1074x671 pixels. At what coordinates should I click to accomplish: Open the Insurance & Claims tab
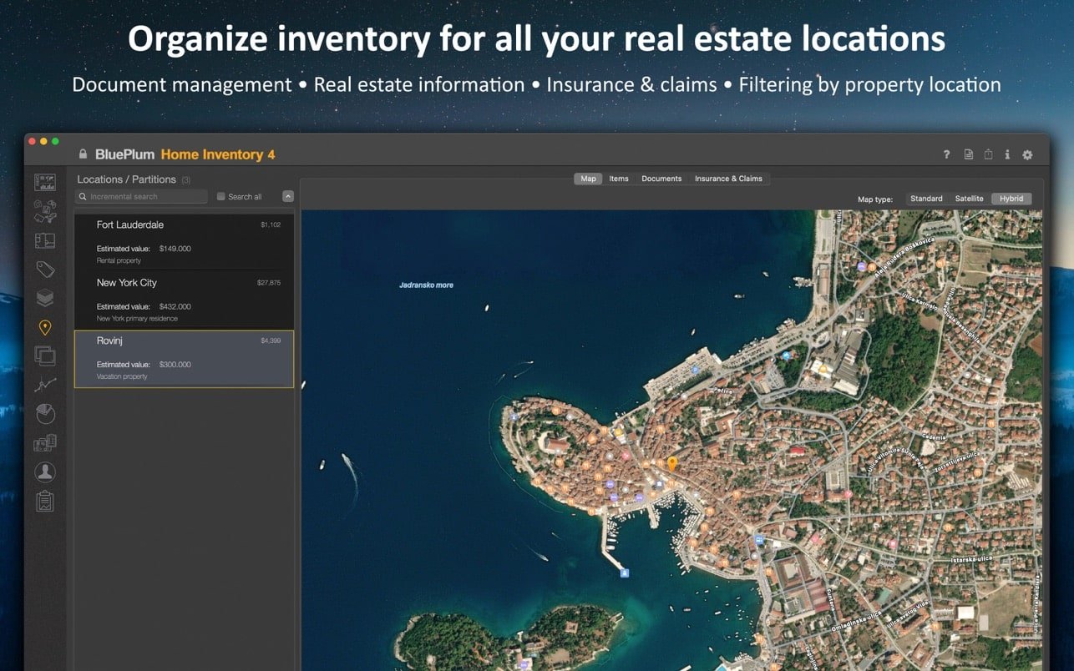click(728, 179)
